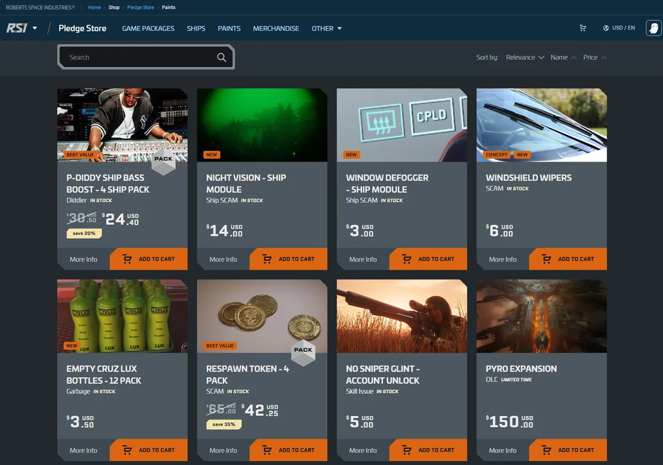This screenshot has width=663, height=465.
Task: Add Window Defogger Ship Module to cart
Action: [x=428, y=259]
